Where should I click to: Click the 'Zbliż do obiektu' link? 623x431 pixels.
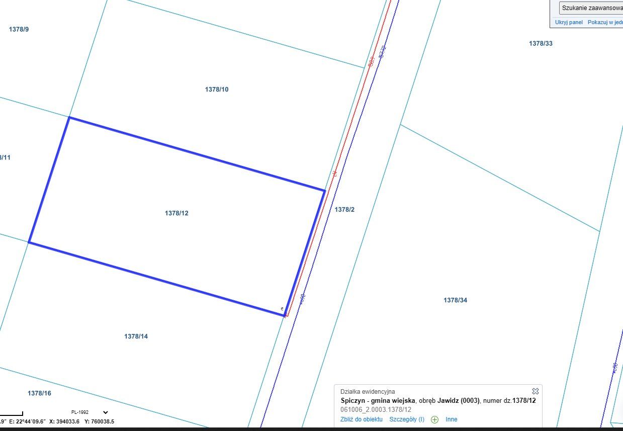(x=362, y=419)
